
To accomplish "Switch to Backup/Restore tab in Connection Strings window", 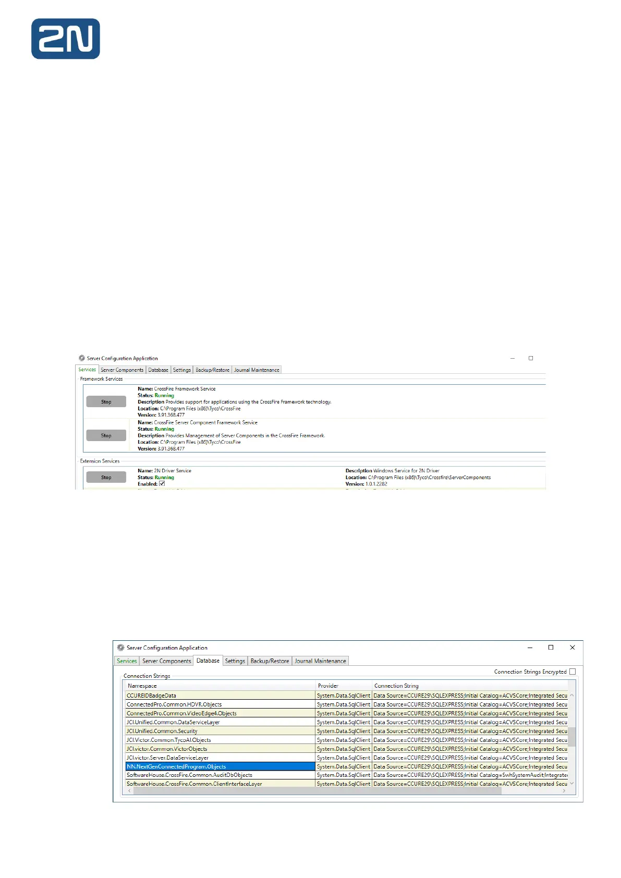I will 270,661.
